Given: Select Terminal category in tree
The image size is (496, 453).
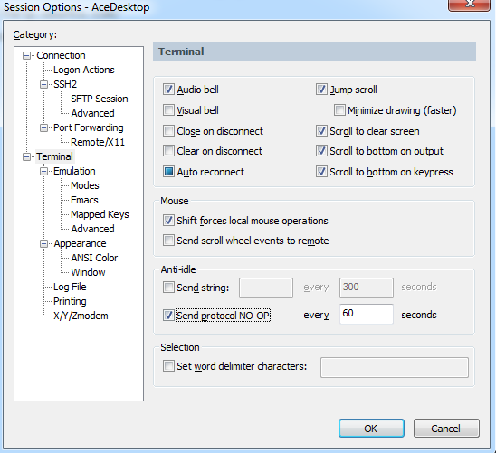Looking at the screenshot, I should pos(54,156).
